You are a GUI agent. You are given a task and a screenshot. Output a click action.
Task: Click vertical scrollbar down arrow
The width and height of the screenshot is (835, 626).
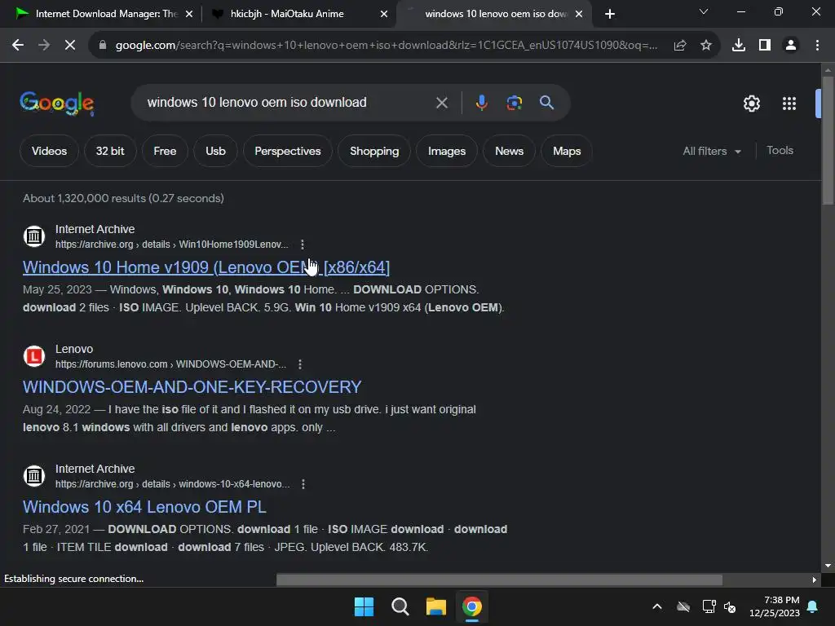coord(828,566)
